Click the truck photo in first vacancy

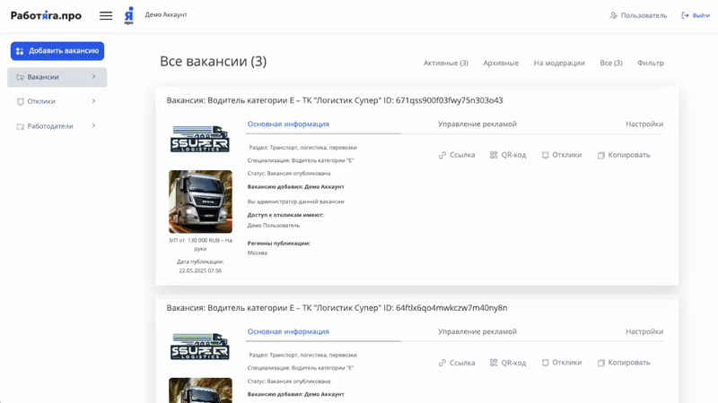point(200,201)
